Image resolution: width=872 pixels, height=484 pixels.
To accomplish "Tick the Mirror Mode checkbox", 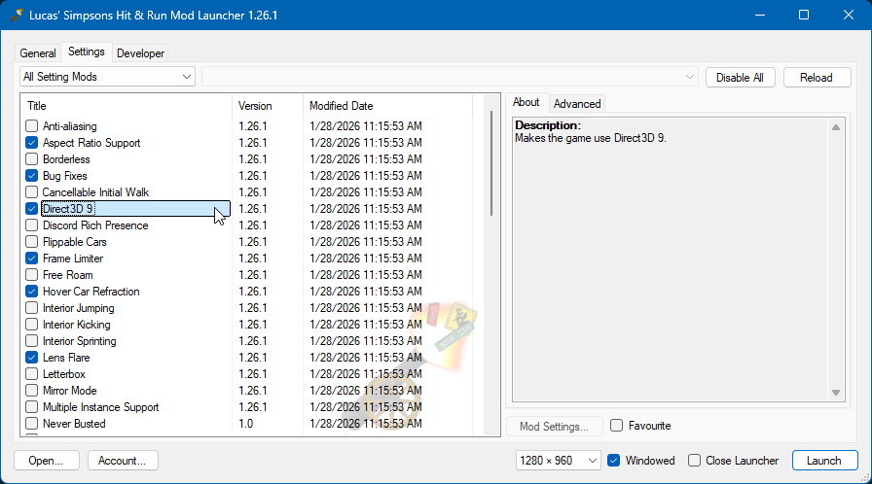I will [x=32, y=390].
